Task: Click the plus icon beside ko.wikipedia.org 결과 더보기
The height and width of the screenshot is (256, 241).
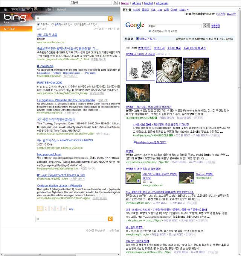Action: 134,142
